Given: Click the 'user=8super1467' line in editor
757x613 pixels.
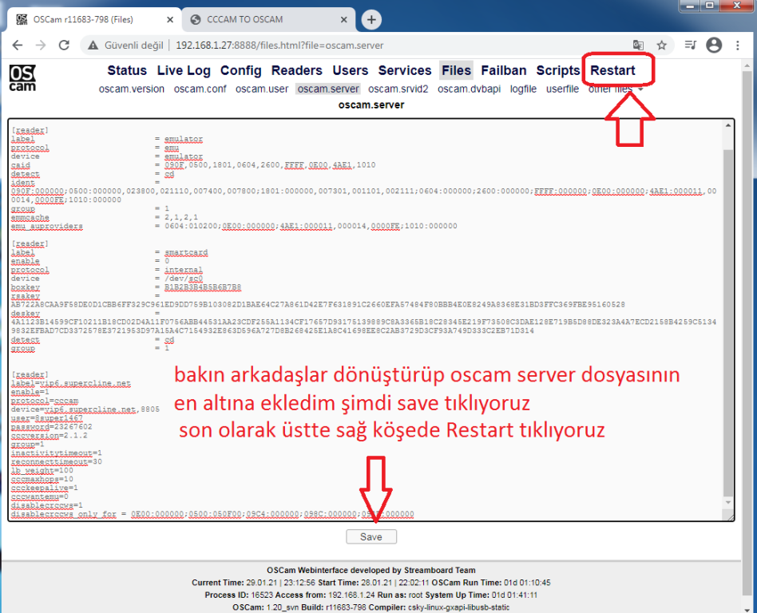Looking at the screenshot, I should tap(47, 418).
